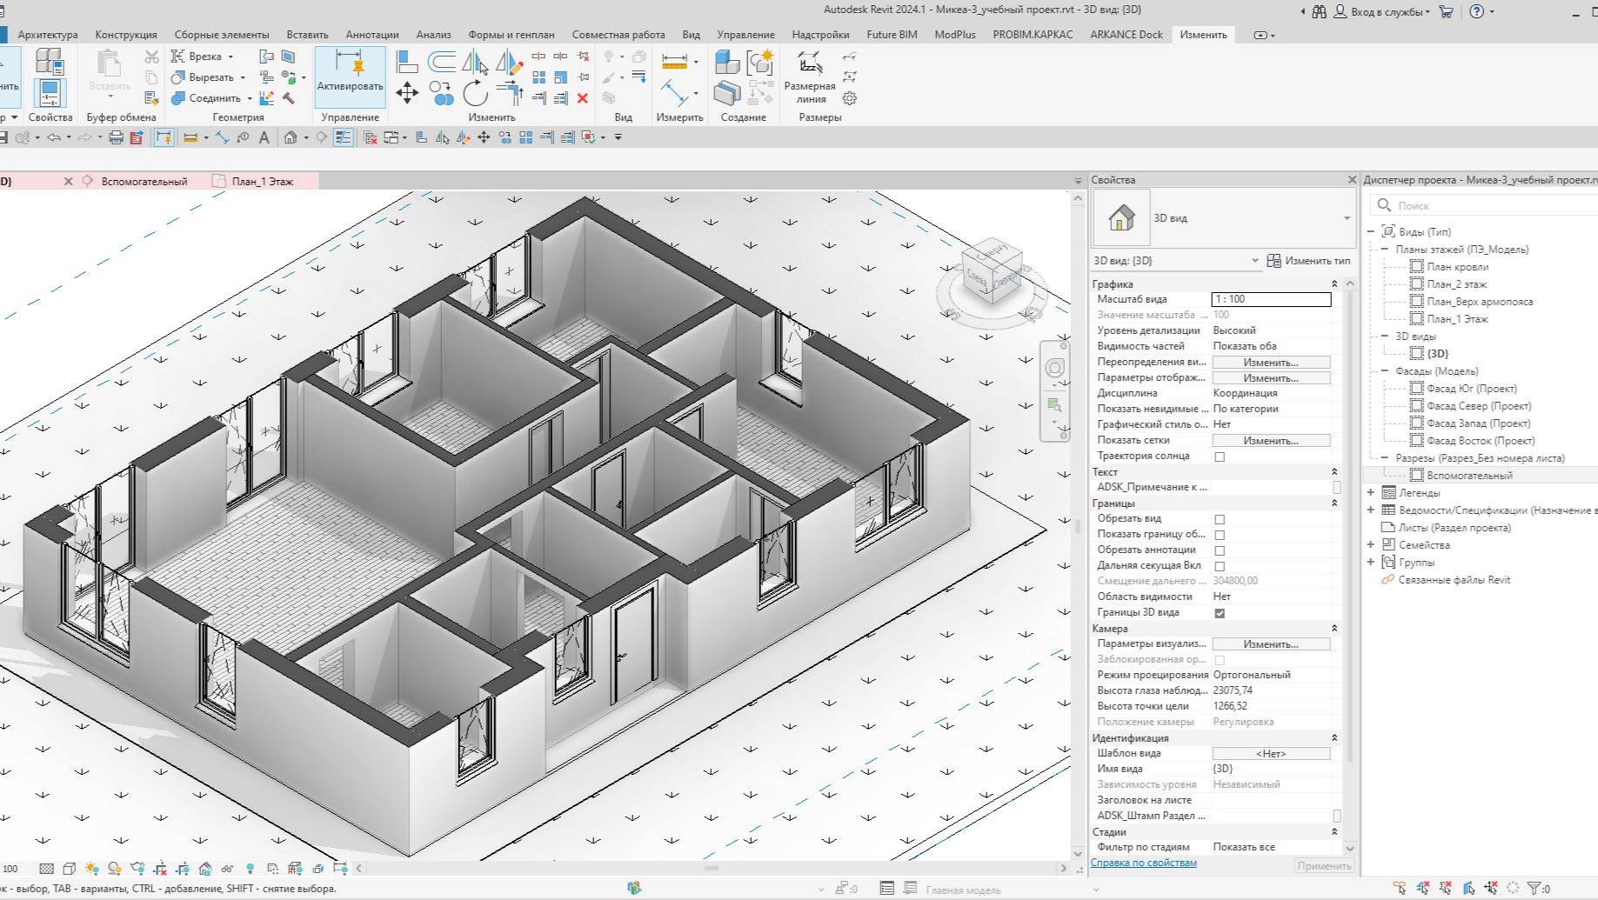Open the Врезка dropdown arrow

point(231,55)
